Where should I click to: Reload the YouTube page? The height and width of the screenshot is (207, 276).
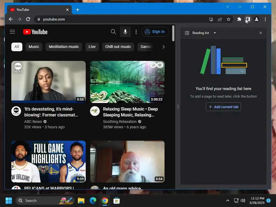[28, 19]
